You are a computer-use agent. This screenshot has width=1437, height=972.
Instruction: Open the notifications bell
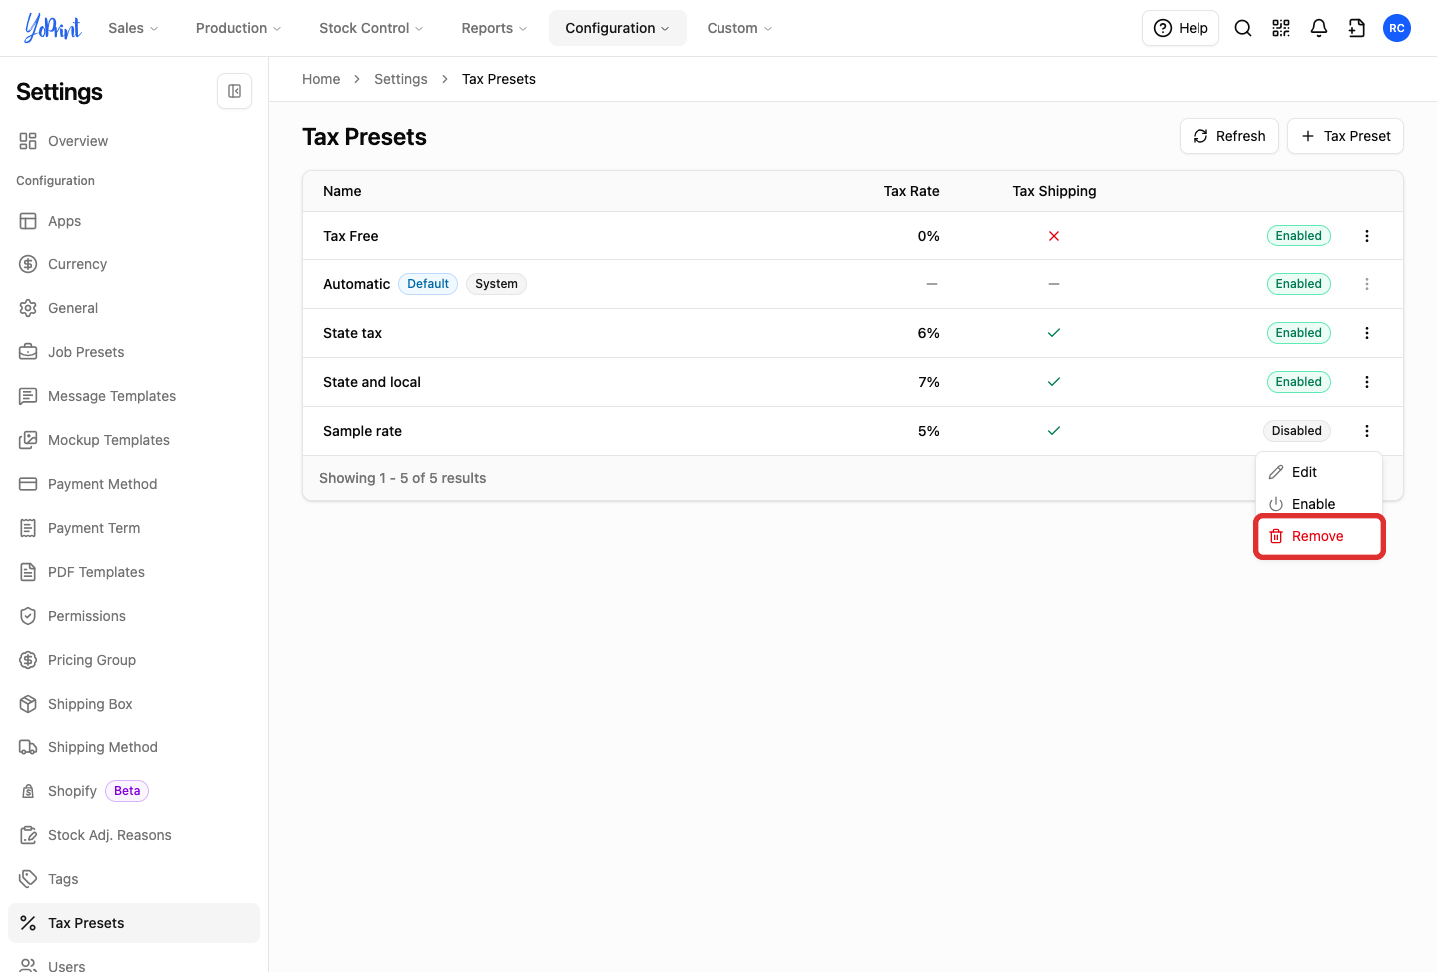(1319, 28)
